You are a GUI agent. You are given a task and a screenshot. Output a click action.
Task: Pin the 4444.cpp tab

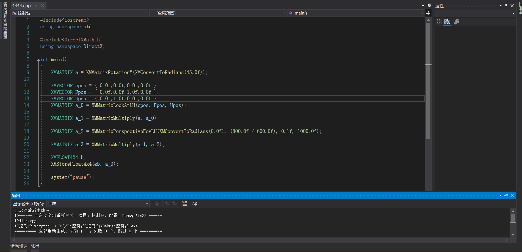click(x=36, y=6)
